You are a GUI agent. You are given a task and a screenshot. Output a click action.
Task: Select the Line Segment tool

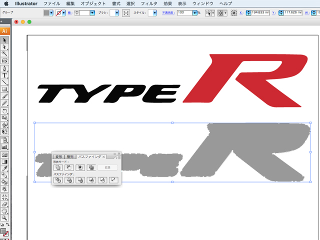pyautogui.click(x=4, y=82)
